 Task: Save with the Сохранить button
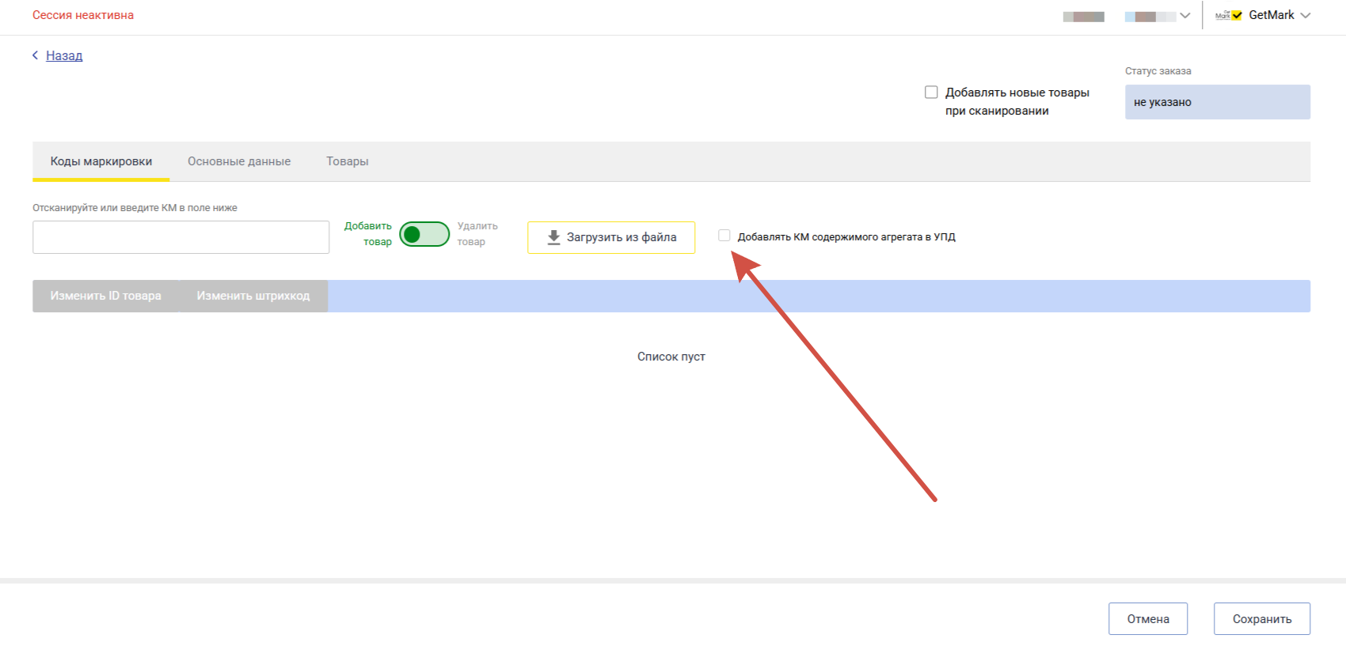1262,619
